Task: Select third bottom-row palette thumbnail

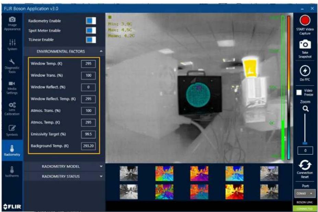Action: pos(199,192)
